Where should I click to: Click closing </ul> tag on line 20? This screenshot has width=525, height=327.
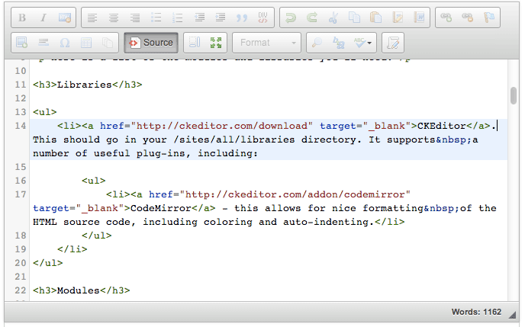tap(48, 263)
